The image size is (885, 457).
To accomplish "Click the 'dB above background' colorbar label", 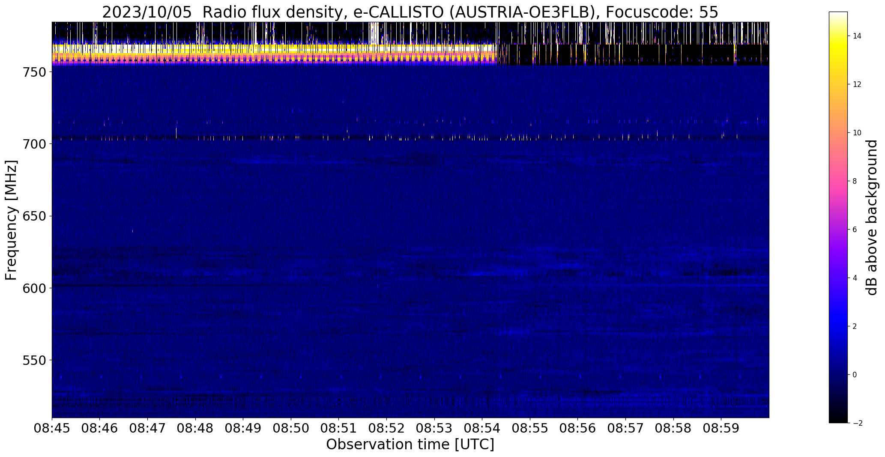I will [x=872, y=218].
